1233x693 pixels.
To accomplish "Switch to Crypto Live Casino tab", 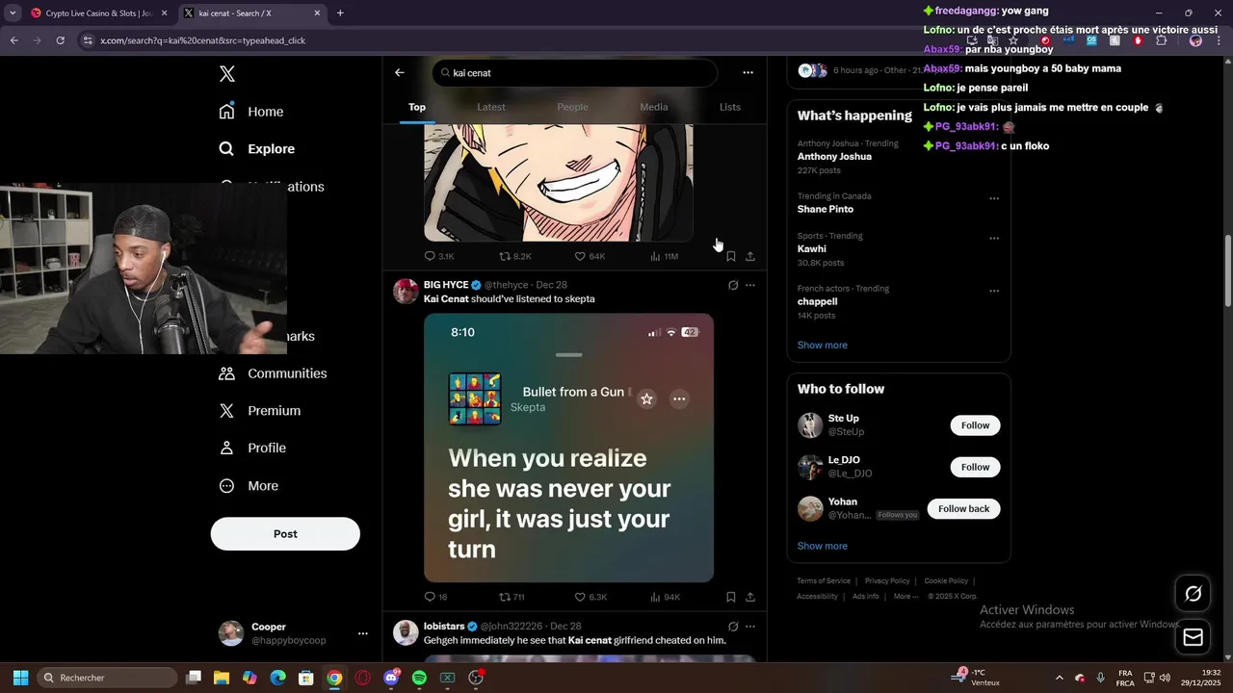I will (x=99, y=13).
